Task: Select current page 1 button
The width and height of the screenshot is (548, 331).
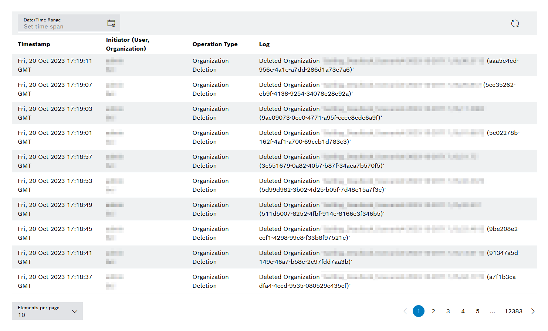Action: point(419,311)
